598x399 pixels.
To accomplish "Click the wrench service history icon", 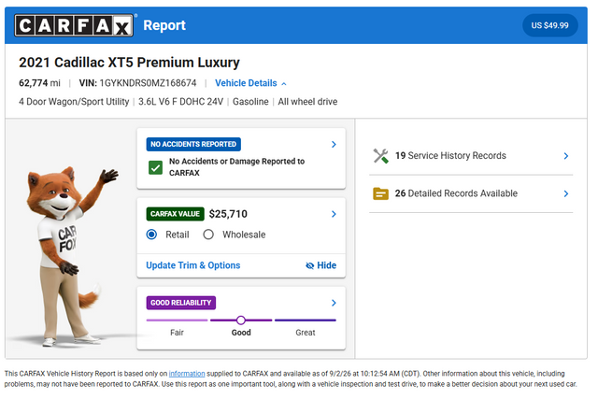I will click(380, 156).
